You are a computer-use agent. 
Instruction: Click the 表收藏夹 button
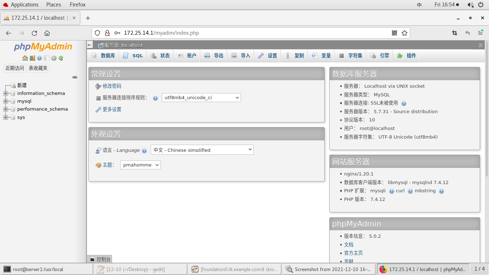[x=38, y=68]
